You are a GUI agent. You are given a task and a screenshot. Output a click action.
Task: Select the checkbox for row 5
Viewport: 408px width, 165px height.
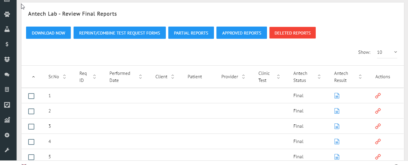pos(31,157)
